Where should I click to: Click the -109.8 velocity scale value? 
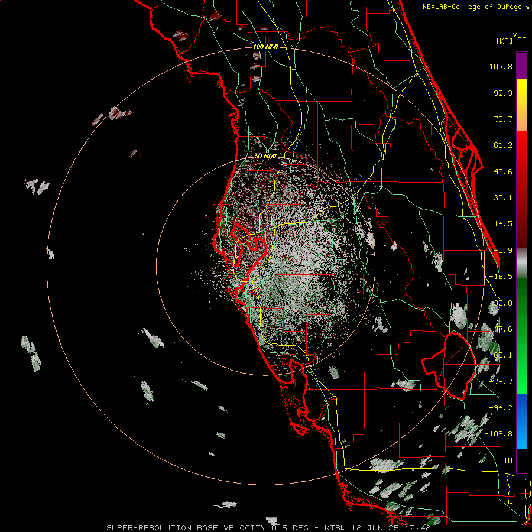pos(498,434)
